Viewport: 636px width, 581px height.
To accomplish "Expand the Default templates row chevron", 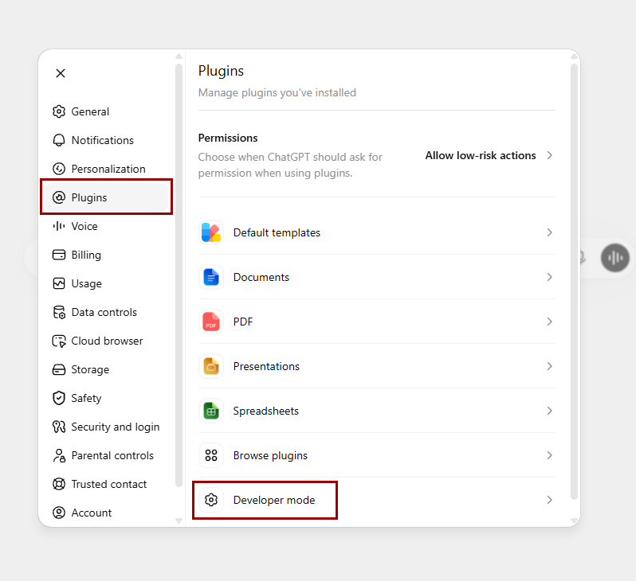I will tap(550, 232).
